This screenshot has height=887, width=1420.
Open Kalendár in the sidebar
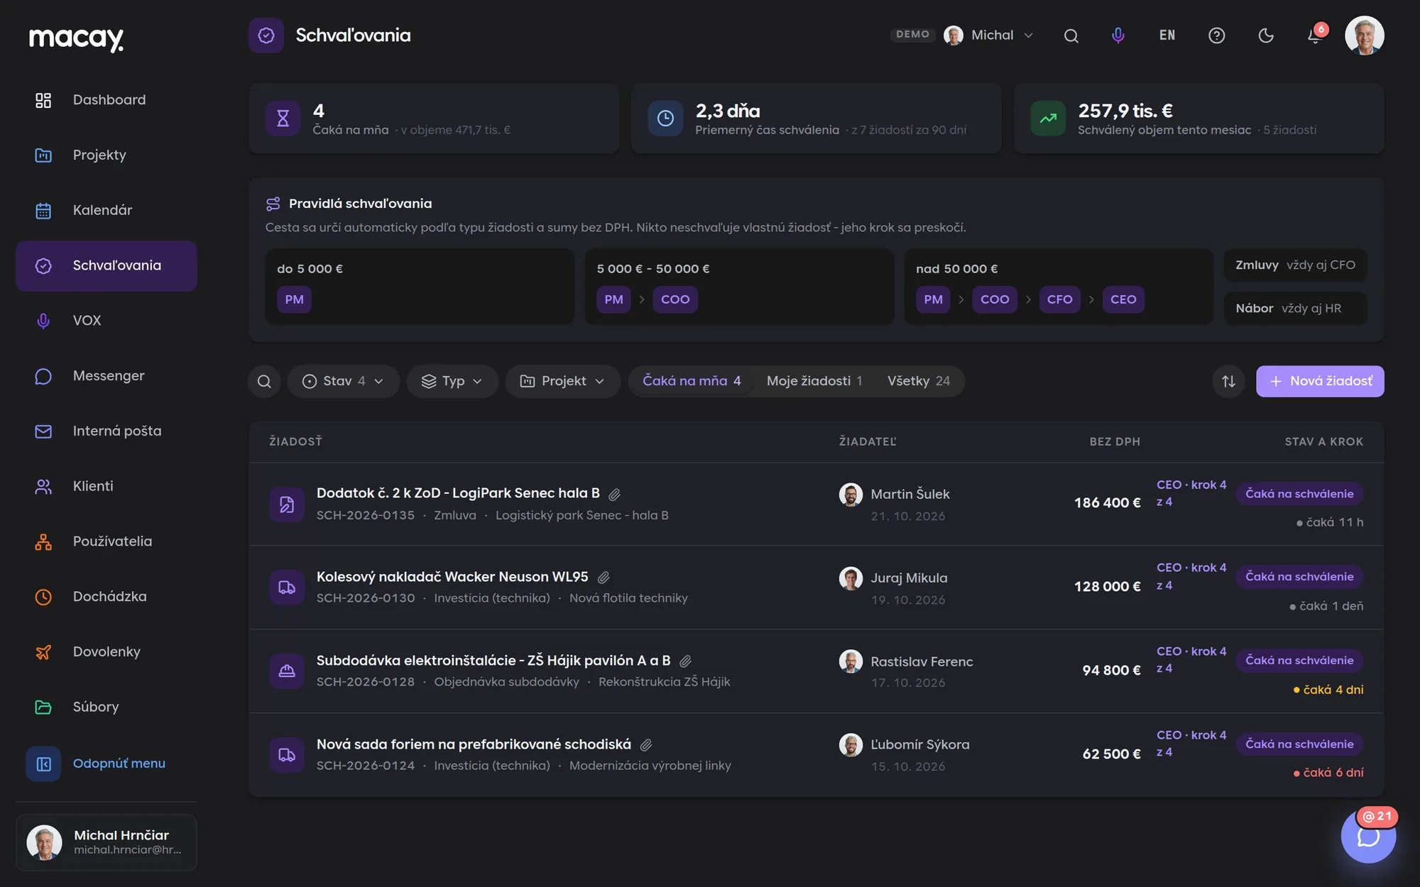click(106, 211)
